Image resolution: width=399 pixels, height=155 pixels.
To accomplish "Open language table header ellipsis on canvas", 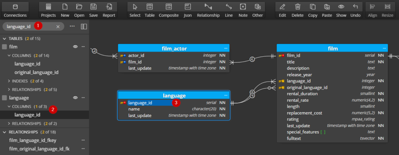I will click(226, 96).
